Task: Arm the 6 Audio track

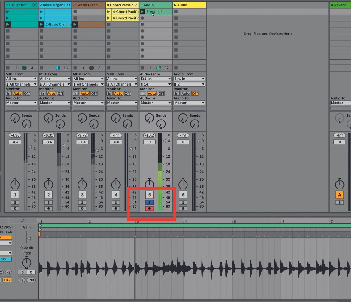Action: [x=183, y=209]
